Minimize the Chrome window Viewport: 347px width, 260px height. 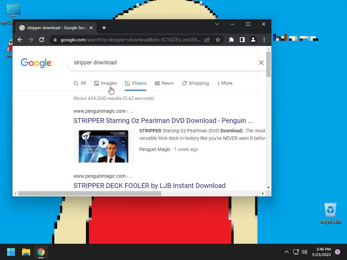(x=232, y=24)
